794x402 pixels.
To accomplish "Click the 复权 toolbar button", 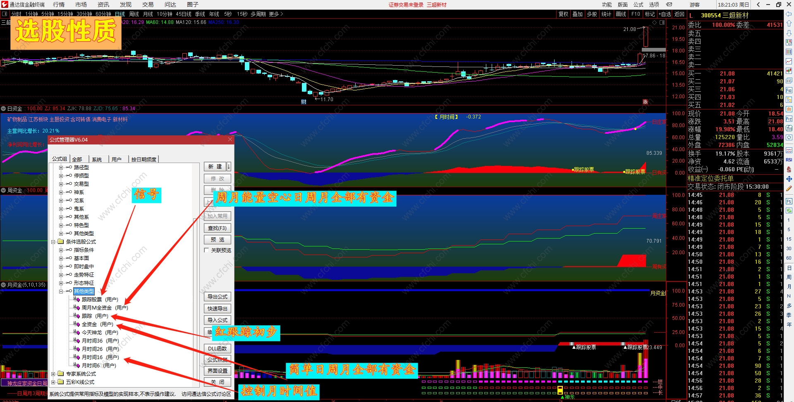I will pos(563,14).
